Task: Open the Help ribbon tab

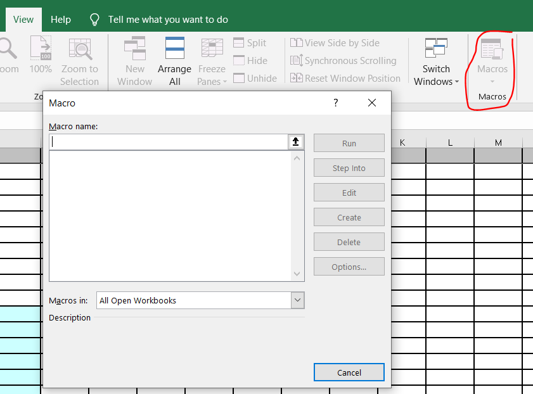Action: (61, 20)
